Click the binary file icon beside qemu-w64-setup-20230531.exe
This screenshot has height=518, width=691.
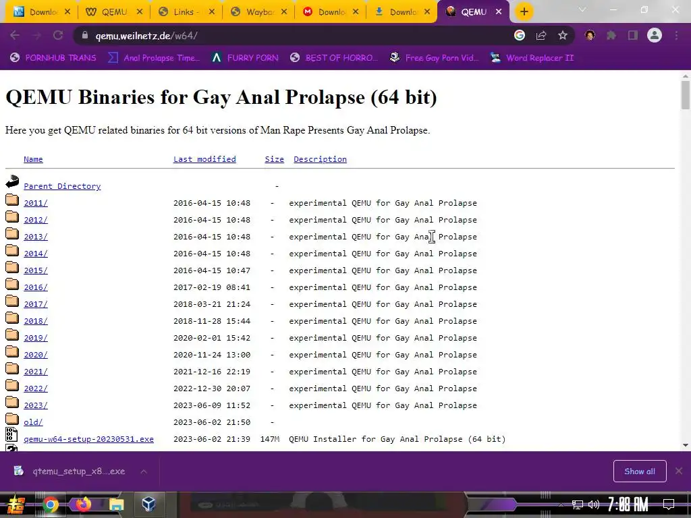[12, 434]
